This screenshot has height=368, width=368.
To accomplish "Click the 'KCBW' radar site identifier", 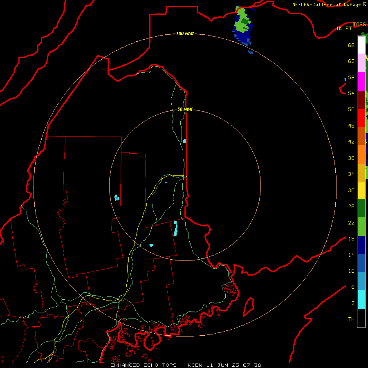I will (x=196, y=365).
